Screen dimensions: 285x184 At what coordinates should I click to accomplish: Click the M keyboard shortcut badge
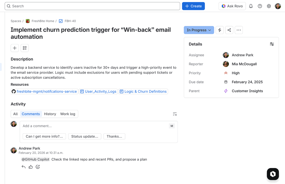point(172,126)
